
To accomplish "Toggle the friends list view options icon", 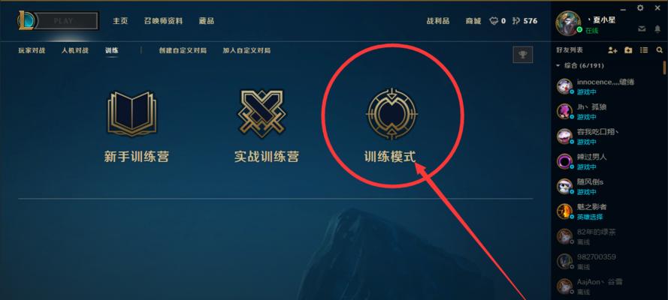I will [x=644, y=50].
